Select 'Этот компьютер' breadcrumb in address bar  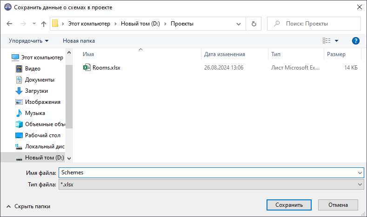[x=89, y=24]
